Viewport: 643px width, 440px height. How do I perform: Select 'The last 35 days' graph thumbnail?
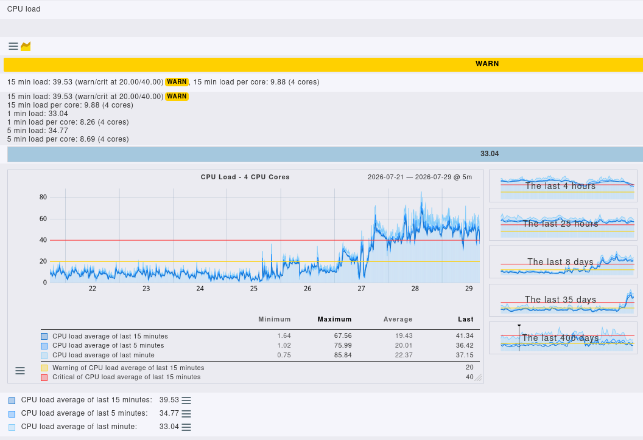coord(563,300)
